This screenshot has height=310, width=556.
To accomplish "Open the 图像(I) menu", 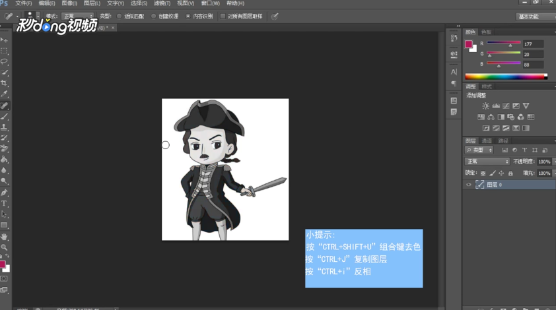I will point(69,3).
